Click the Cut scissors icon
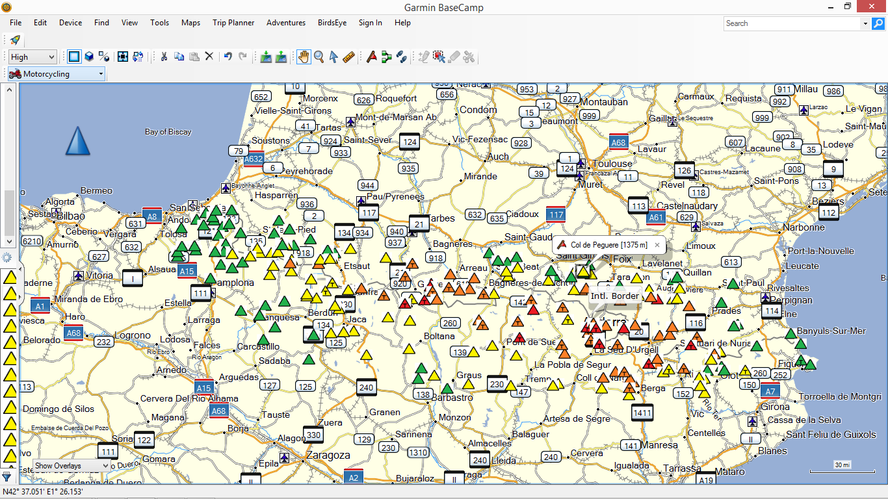This screenshot has height=499, width=888. tap(164, 57)
